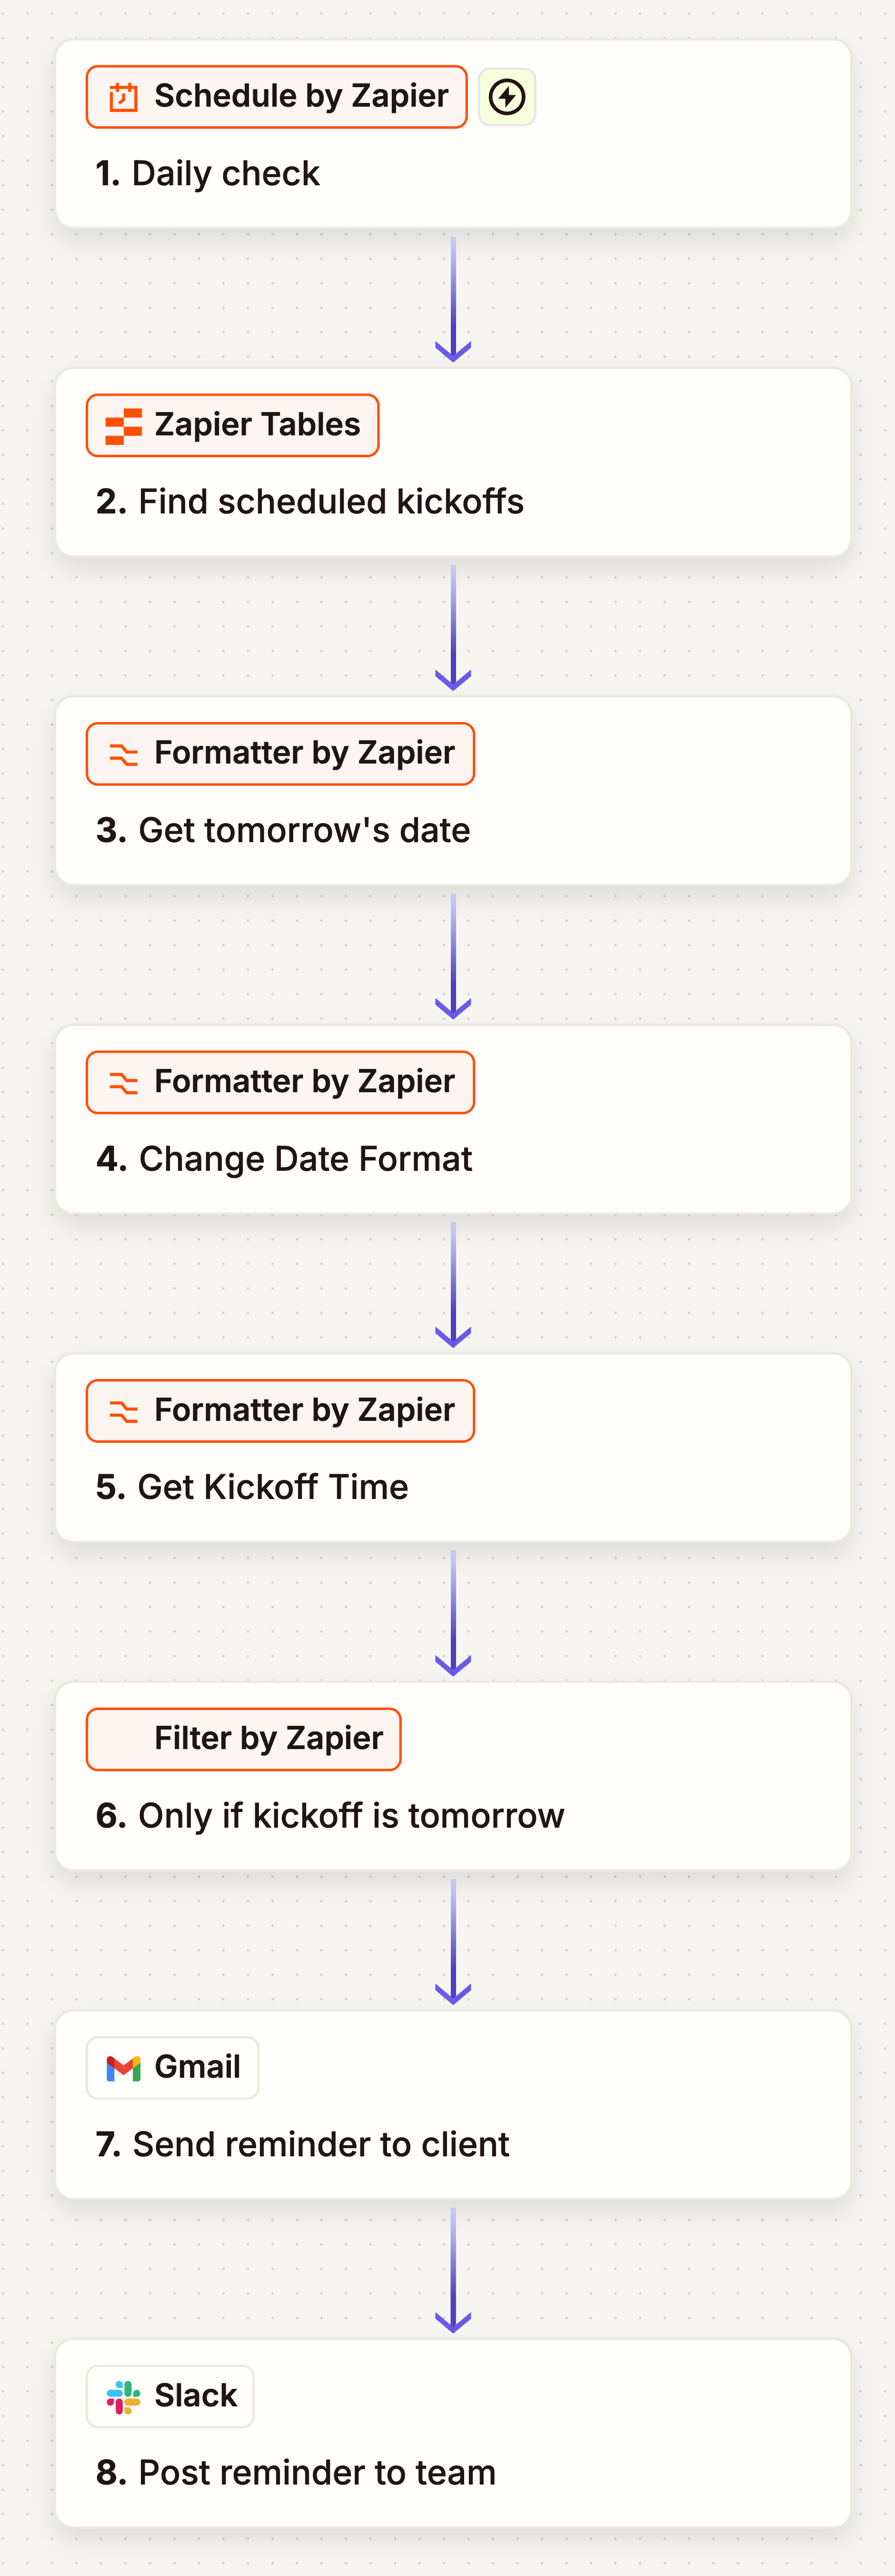The height and width of the screenshot is (2576, 895).
Task: Select the Schedule by Zapier badge
Action: [277, 97]
